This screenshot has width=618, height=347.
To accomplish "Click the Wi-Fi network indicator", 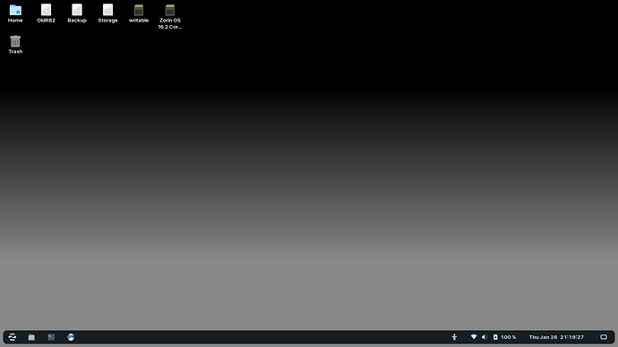I will pyautogui.click(x=474, y=337).
